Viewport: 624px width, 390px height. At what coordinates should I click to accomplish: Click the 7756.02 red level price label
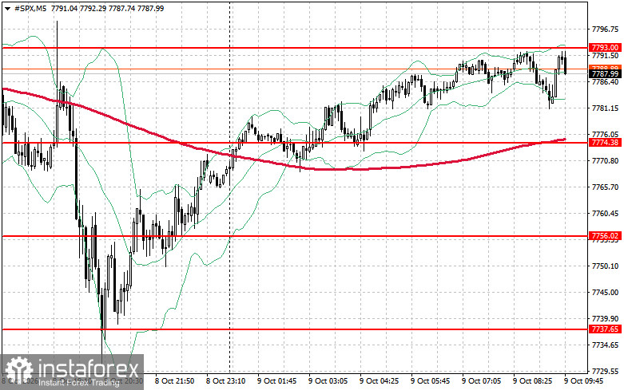pyautogui.click(x=605, y=236)
